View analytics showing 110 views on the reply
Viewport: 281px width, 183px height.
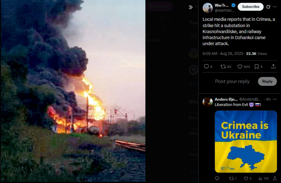(263, 178)
